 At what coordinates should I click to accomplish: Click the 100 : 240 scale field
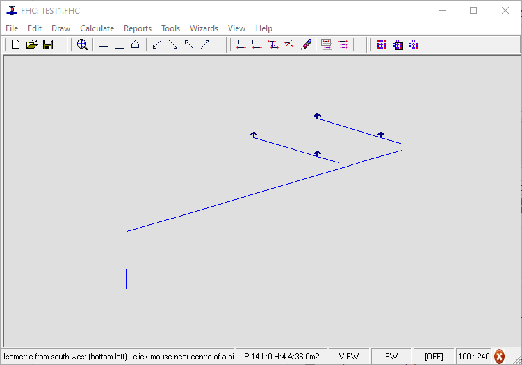(474, 356)
